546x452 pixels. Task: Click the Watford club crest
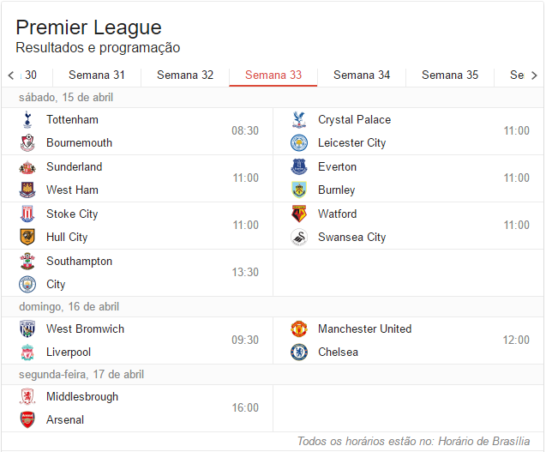tap(299, 214)
